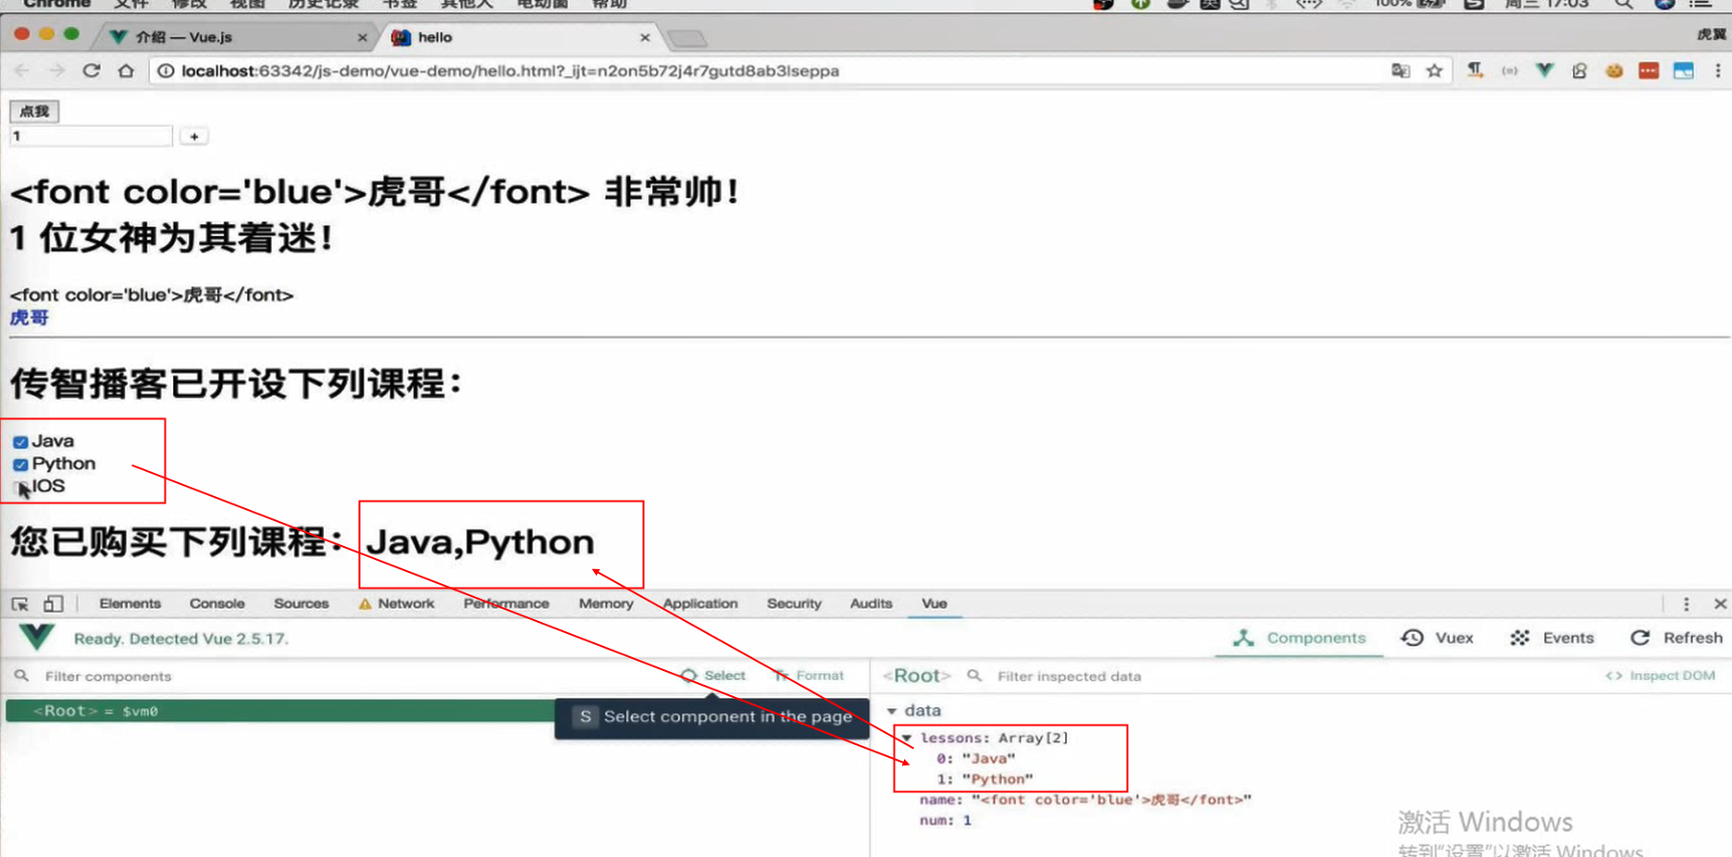
Task: Select the Vue devtools tab
Action: tap(934, 603)
